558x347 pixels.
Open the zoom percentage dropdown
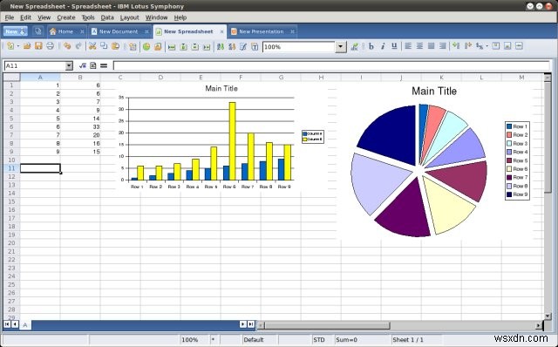tap(341, 46)
